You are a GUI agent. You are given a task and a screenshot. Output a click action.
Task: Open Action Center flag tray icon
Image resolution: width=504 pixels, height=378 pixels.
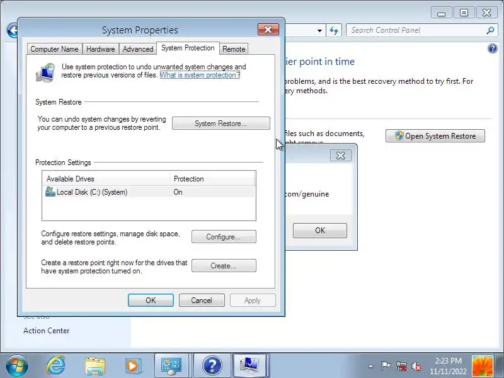(386, 366)
